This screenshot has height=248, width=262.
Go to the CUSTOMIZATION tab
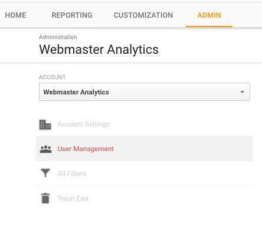pos(143,15)
